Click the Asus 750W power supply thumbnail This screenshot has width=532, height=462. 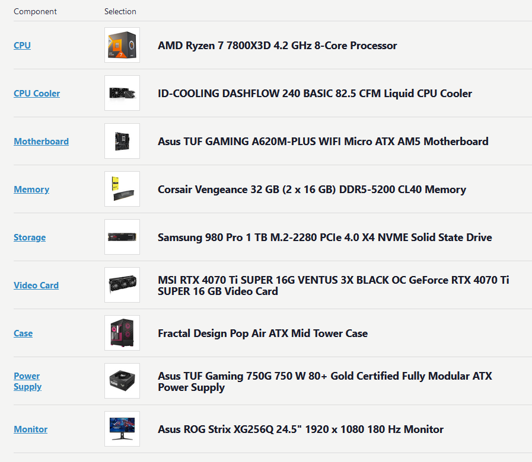[122, 381]
